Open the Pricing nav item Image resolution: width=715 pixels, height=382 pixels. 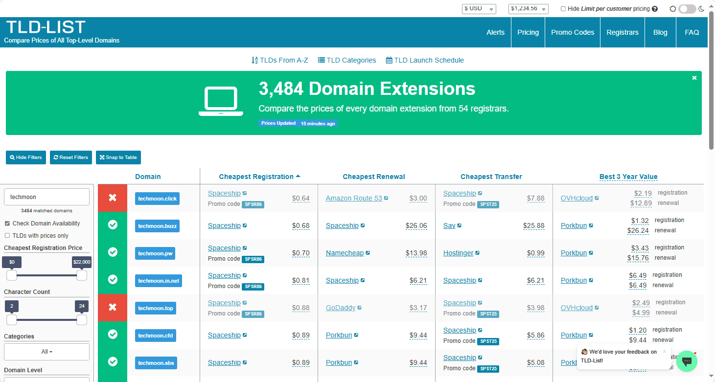(528, 32)
